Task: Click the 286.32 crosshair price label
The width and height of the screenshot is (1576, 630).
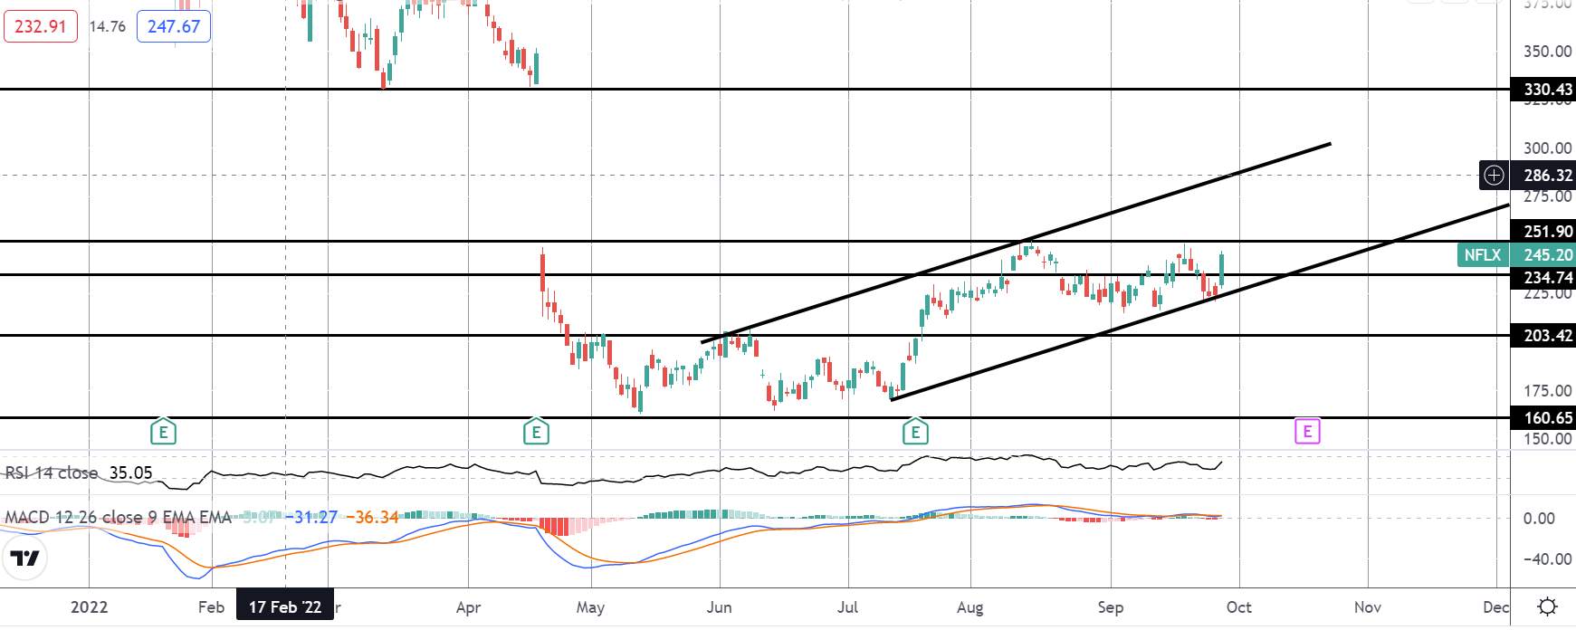Action: pyautogui.click(x=1548, y=175)
